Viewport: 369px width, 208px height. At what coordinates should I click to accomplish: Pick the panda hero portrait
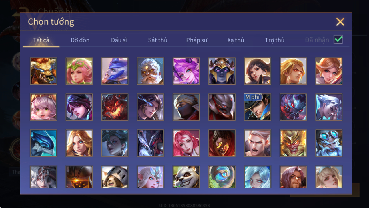pos(186,177)
